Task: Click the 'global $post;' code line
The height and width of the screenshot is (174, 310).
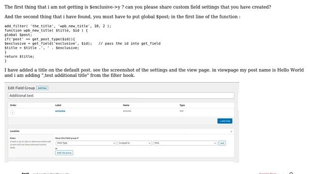Action: 18,35
